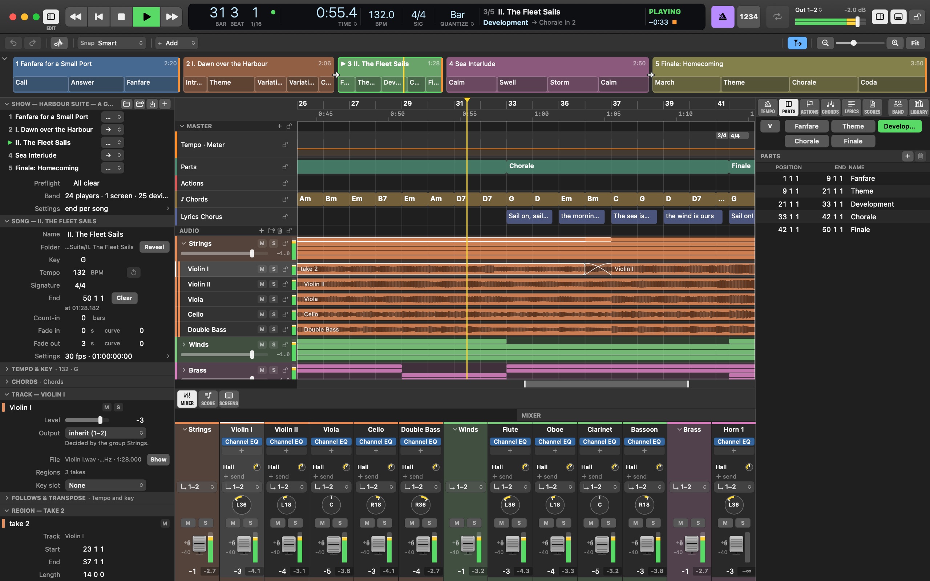The width and height of the screenshot is (930, 581).
Task: Select the MIXER bottom pane icon
Action: [187, 399]
